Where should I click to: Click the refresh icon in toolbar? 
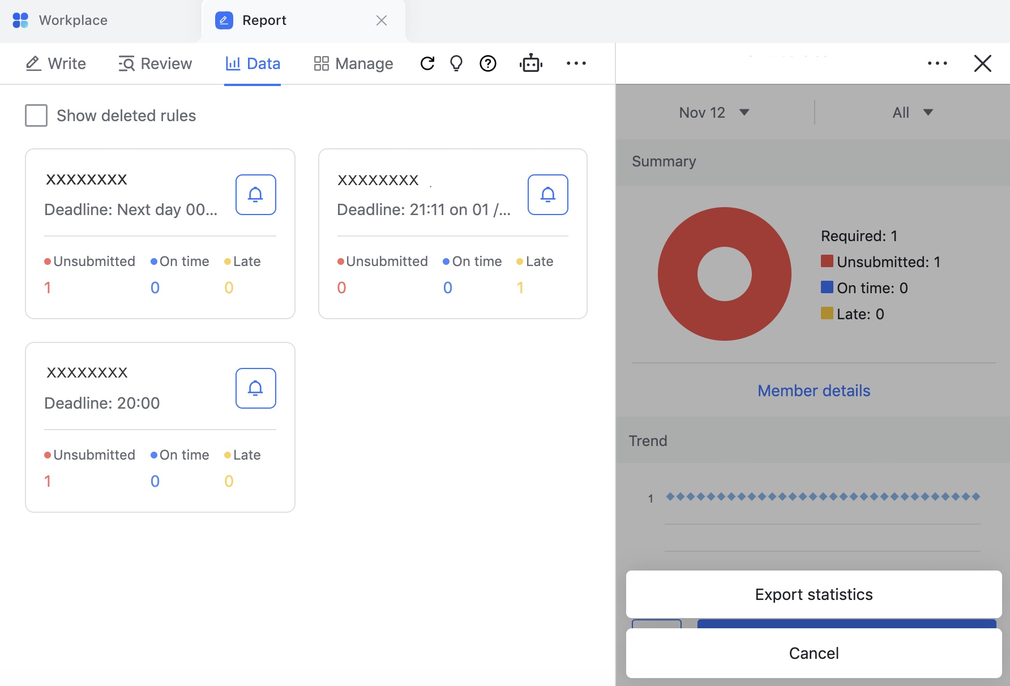427,63
